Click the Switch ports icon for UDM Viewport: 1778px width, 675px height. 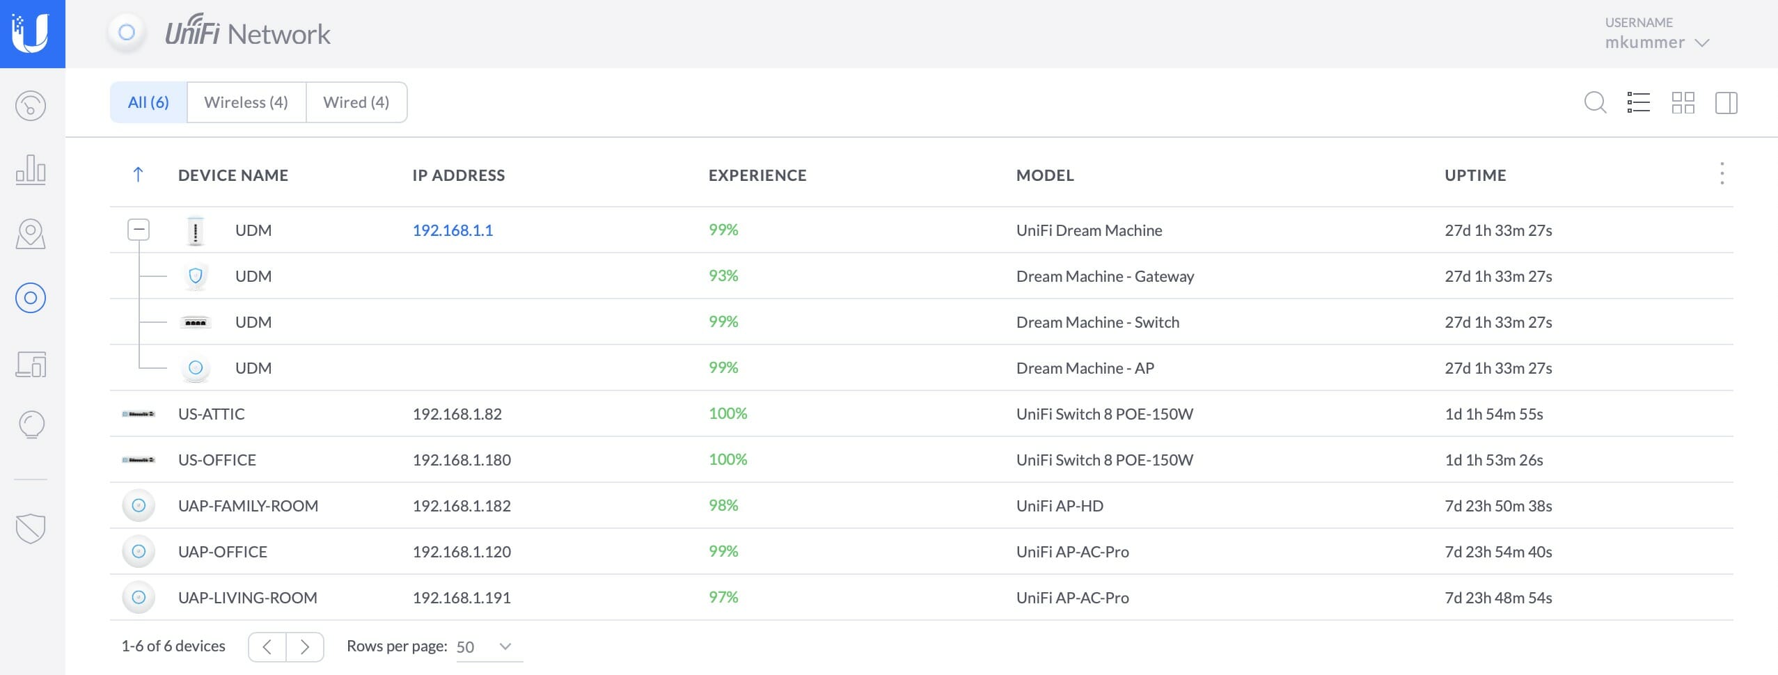pyautogui.click(x=196, y=322)
